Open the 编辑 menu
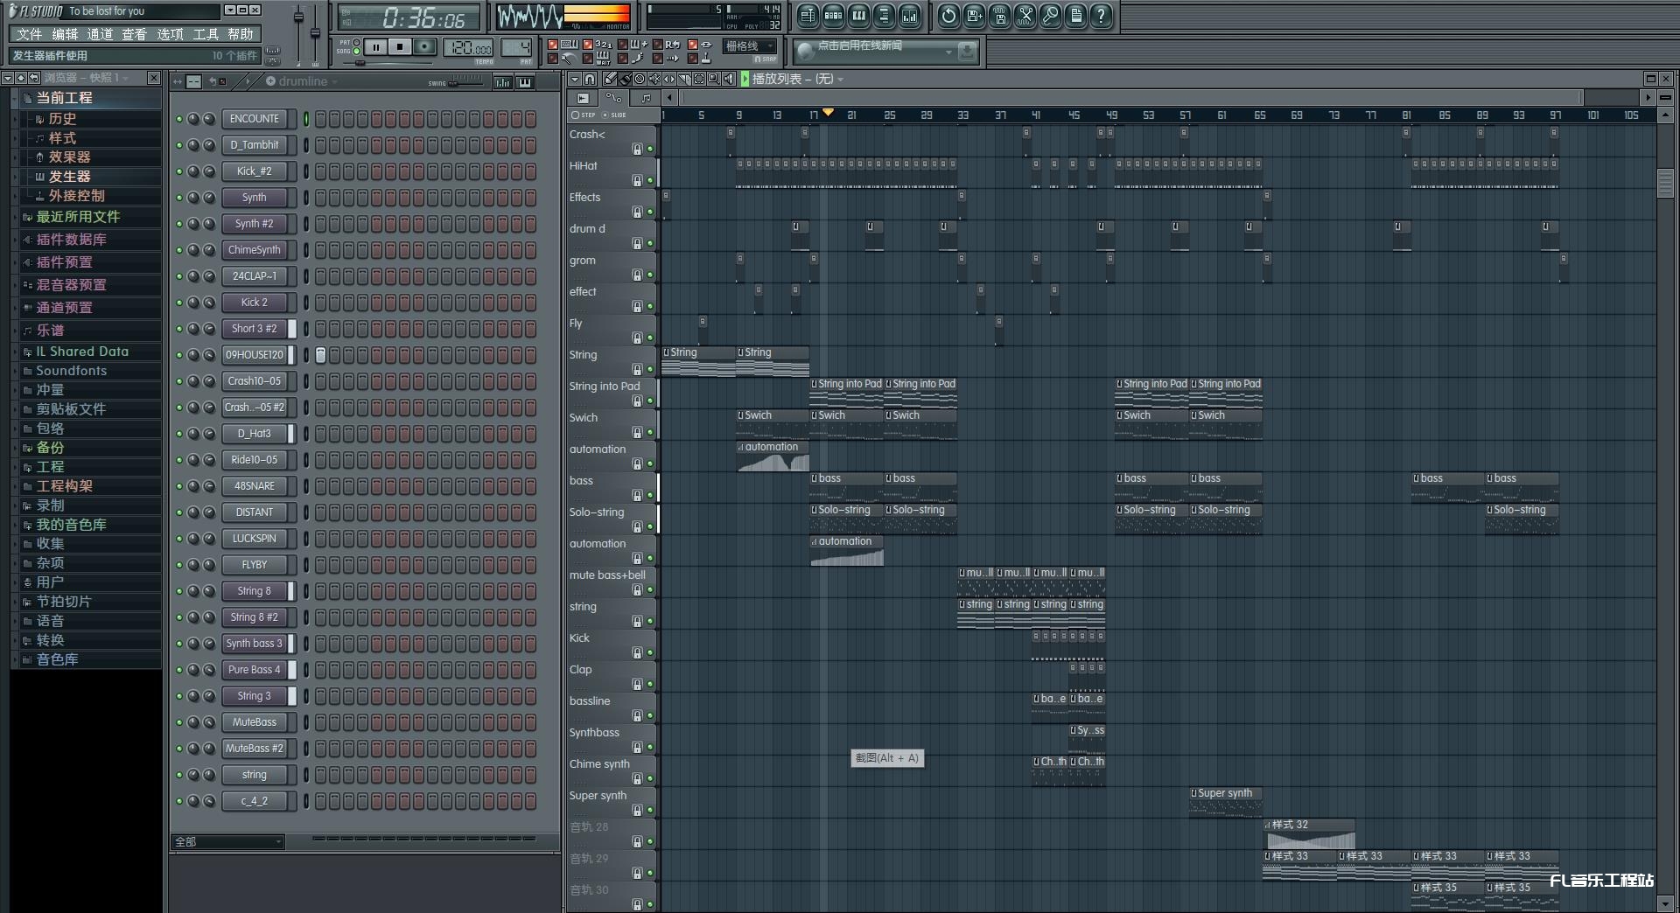1680x913 pixels. point(65,34)
